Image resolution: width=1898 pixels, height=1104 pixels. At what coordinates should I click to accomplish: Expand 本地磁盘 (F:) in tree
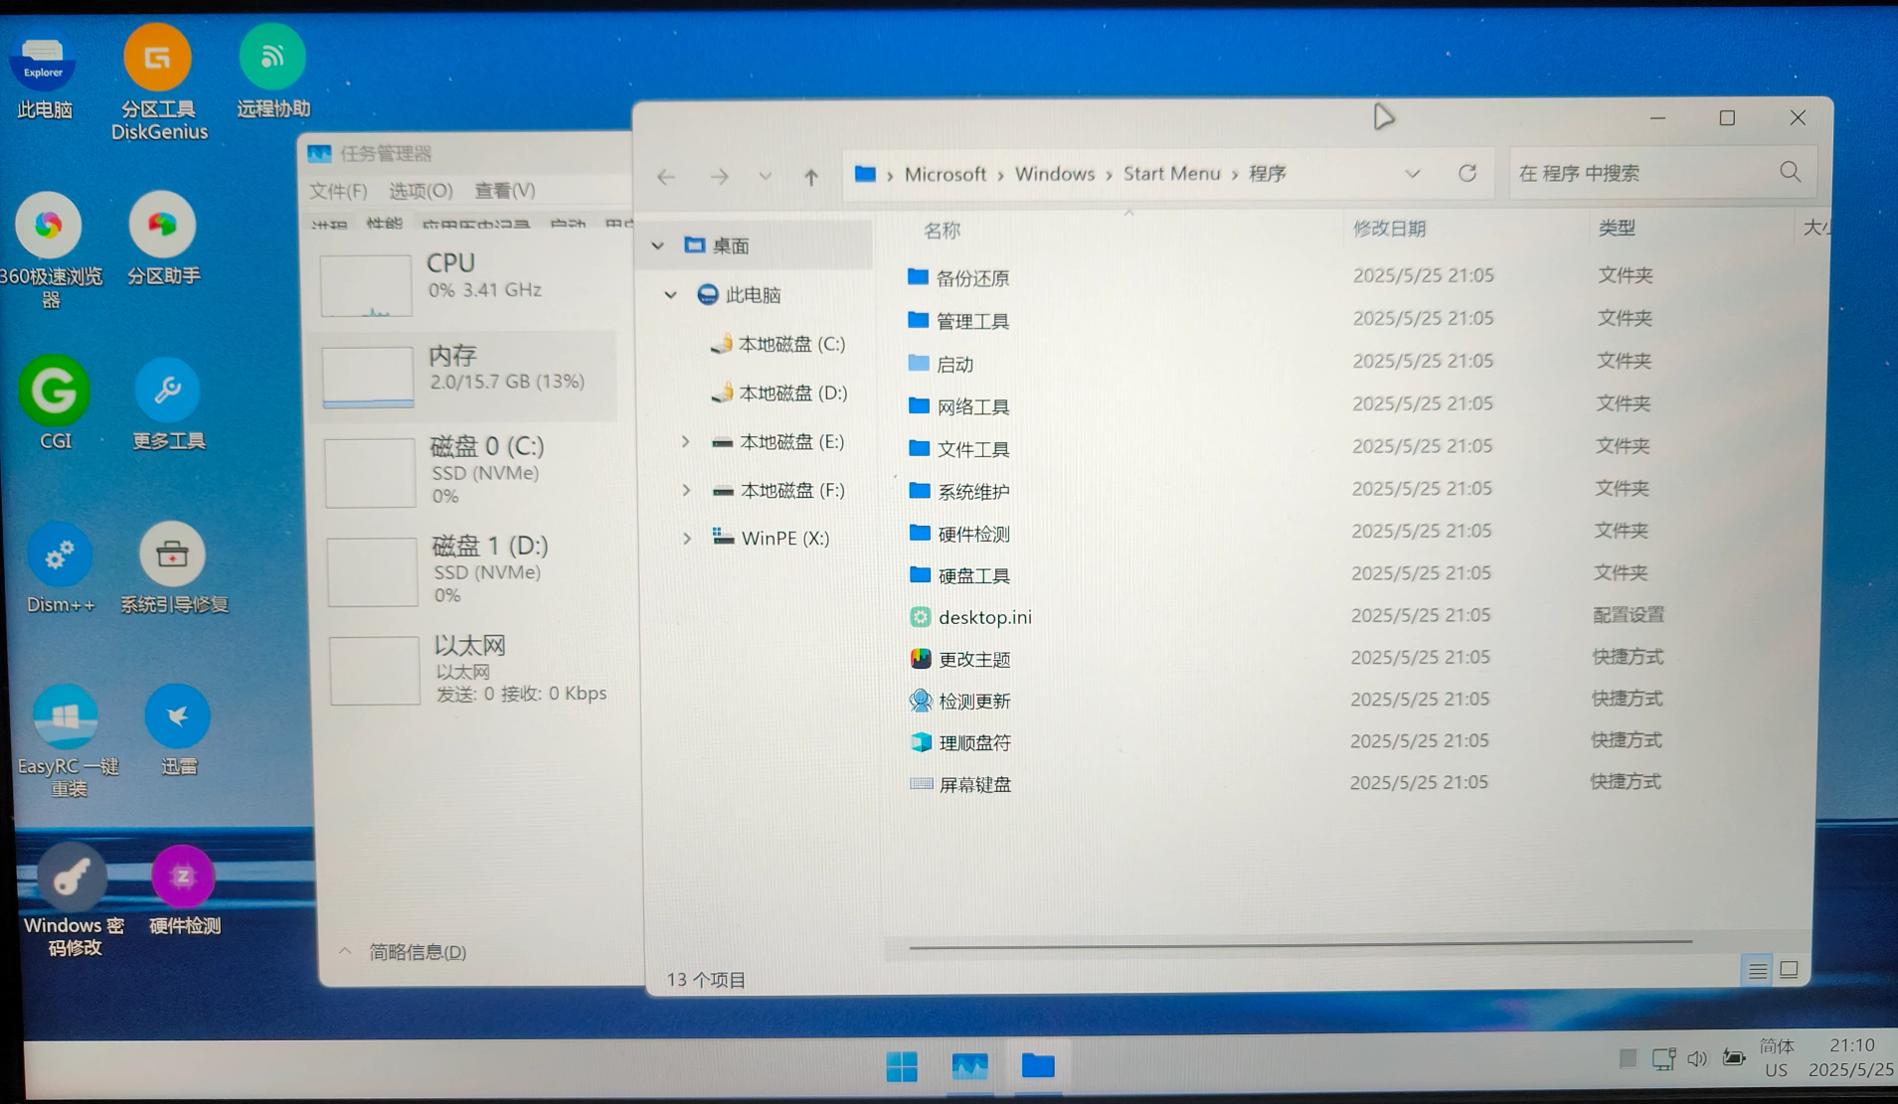(686, 490)
